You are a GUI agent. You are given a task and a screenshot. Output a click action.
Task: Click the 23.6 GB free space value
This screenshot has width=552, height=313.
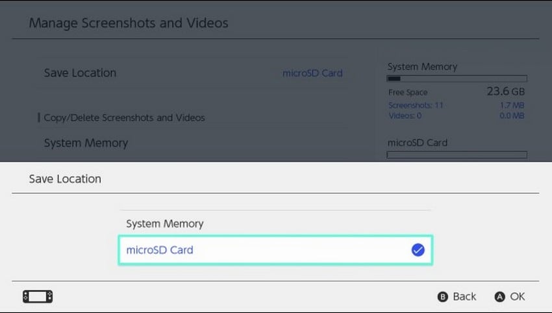pos(505,92)
